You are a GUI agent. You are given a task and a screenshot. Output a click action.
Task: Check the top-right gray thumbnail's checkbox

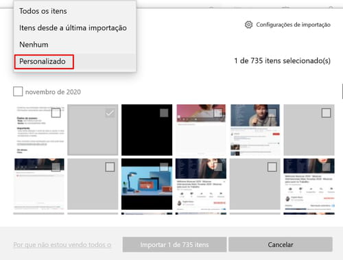(326, 113)
